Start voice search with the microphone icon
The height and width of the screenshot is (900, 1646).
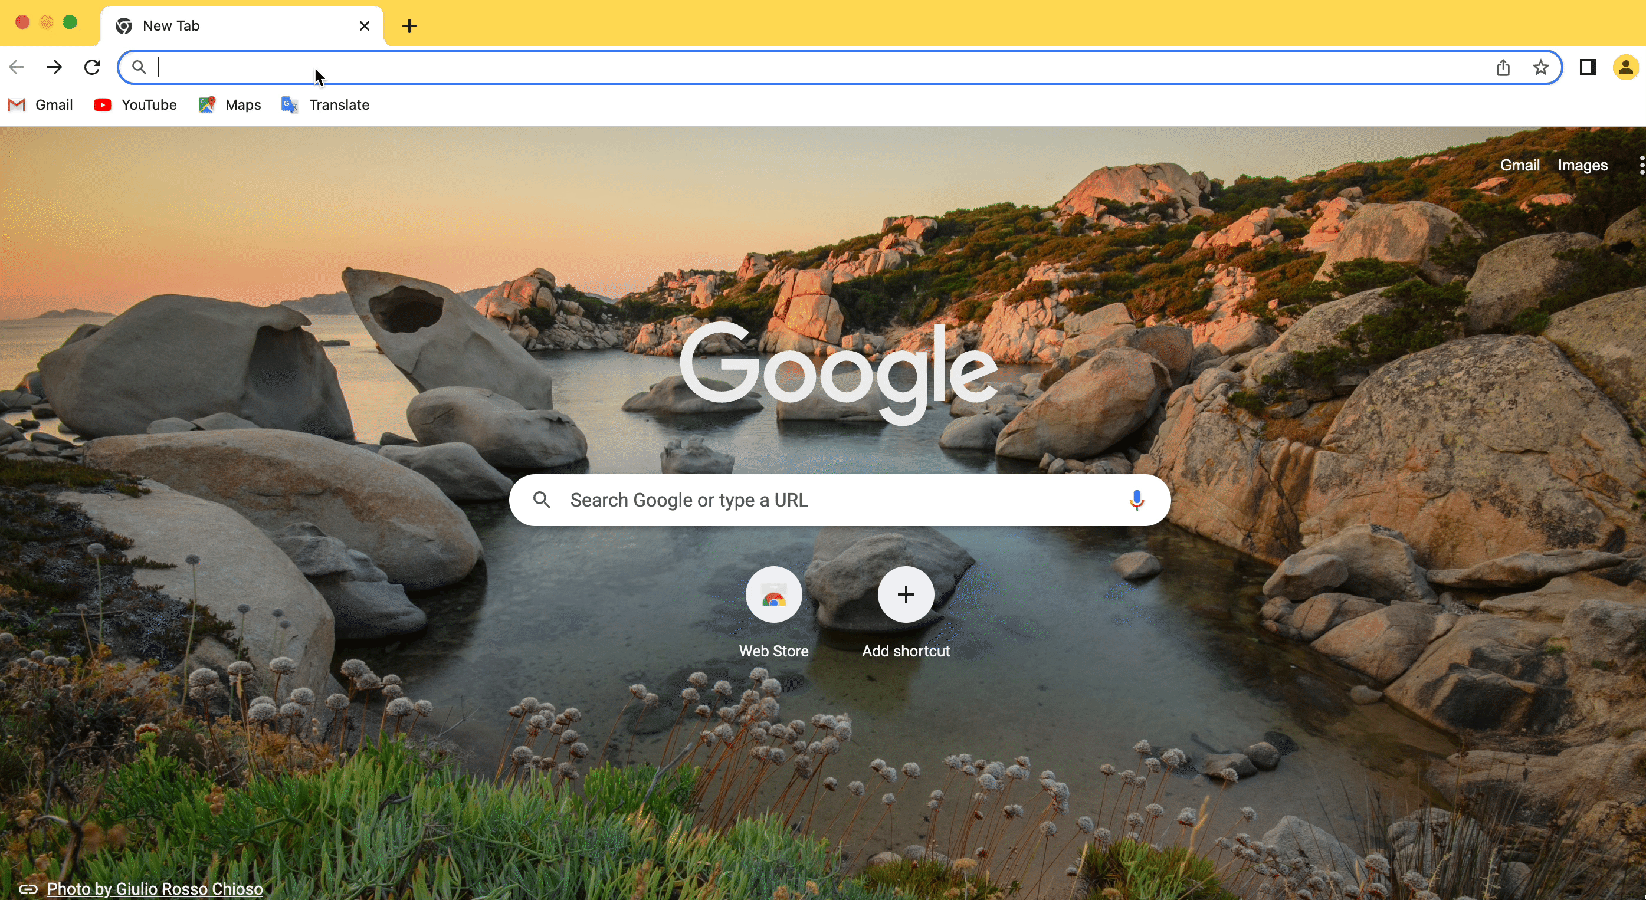(1136, 500)
